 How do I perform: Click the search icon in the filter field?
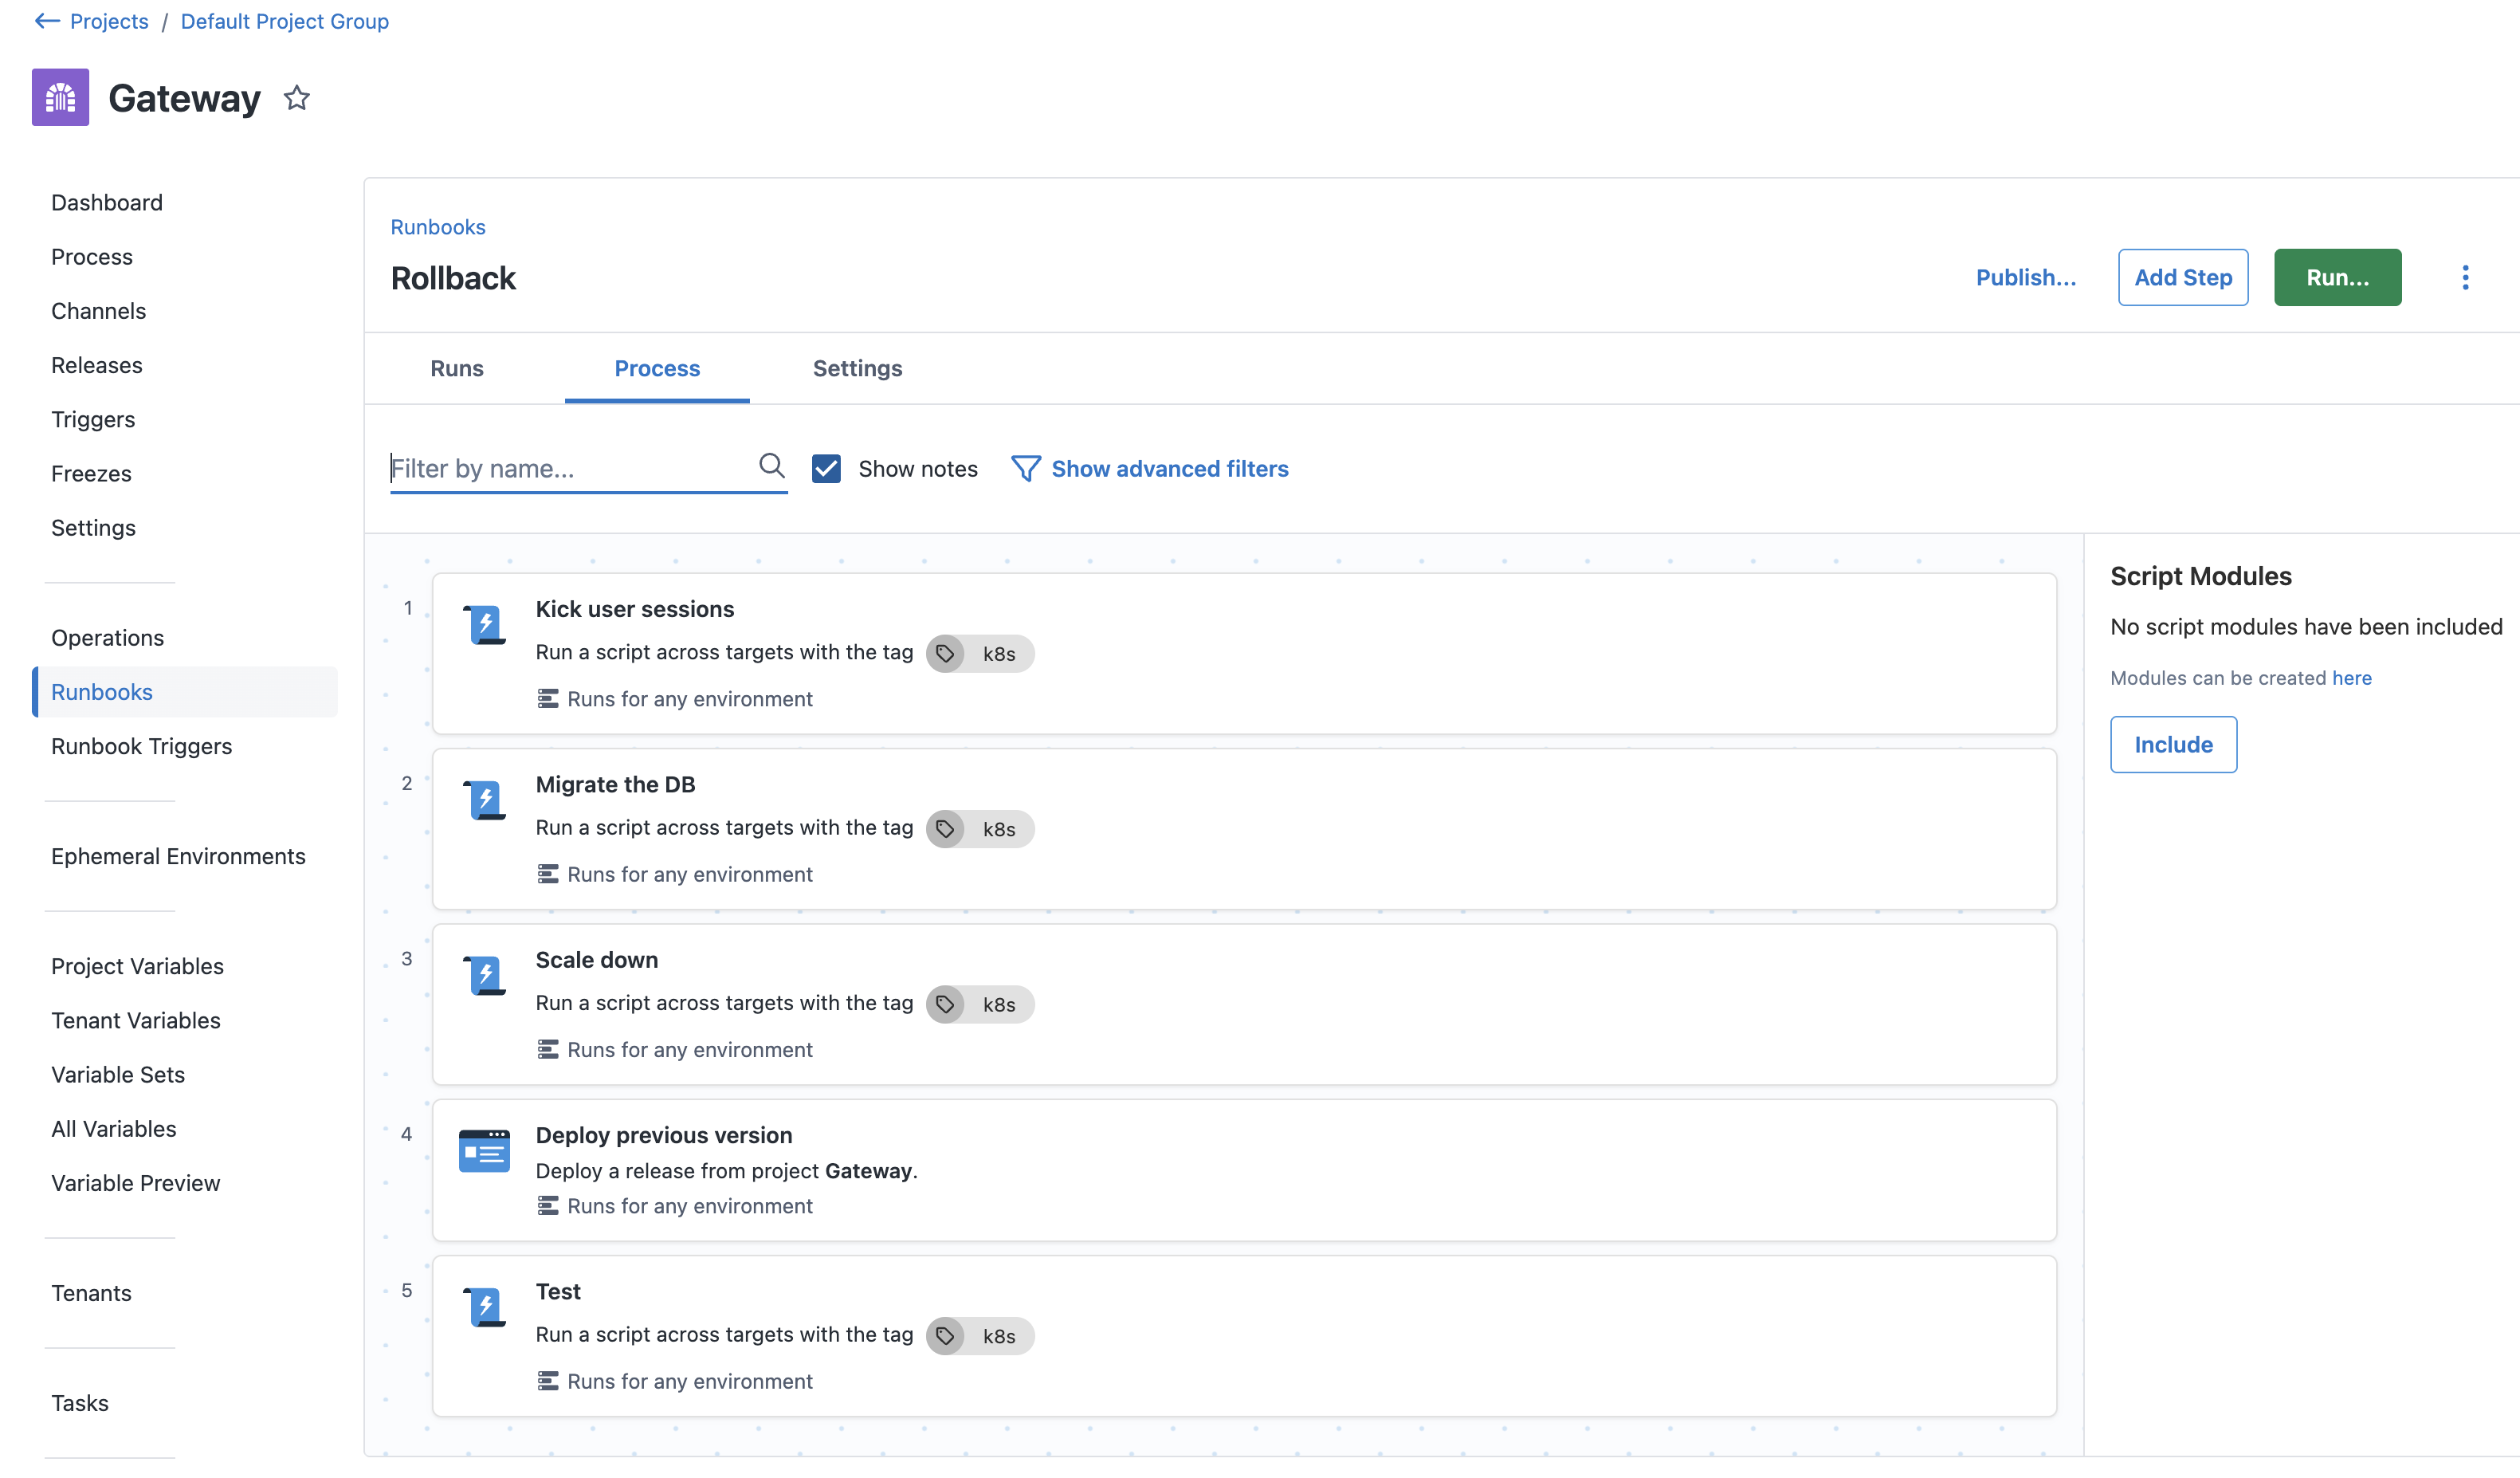(x=771, y=467)
